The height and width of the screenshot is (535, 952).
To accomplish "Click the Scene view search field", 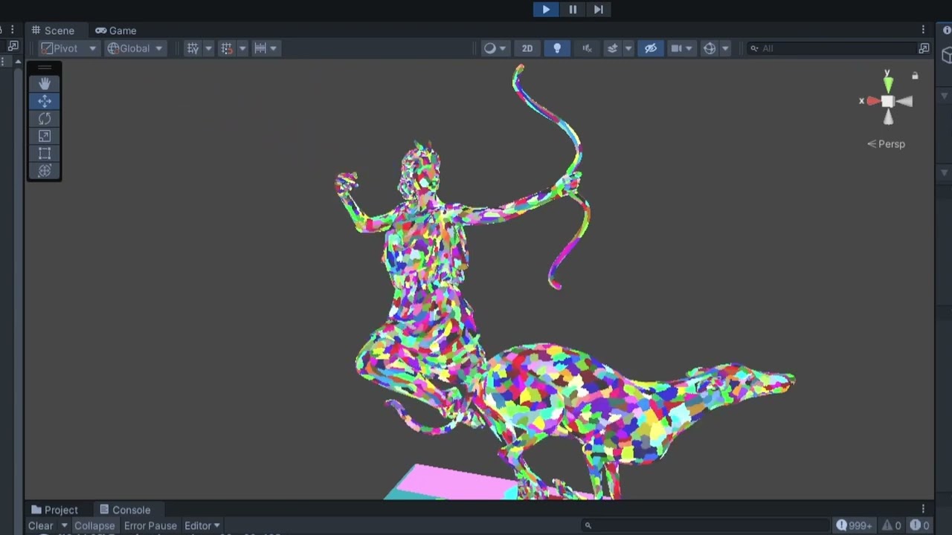I will click(x=832, y=48).
